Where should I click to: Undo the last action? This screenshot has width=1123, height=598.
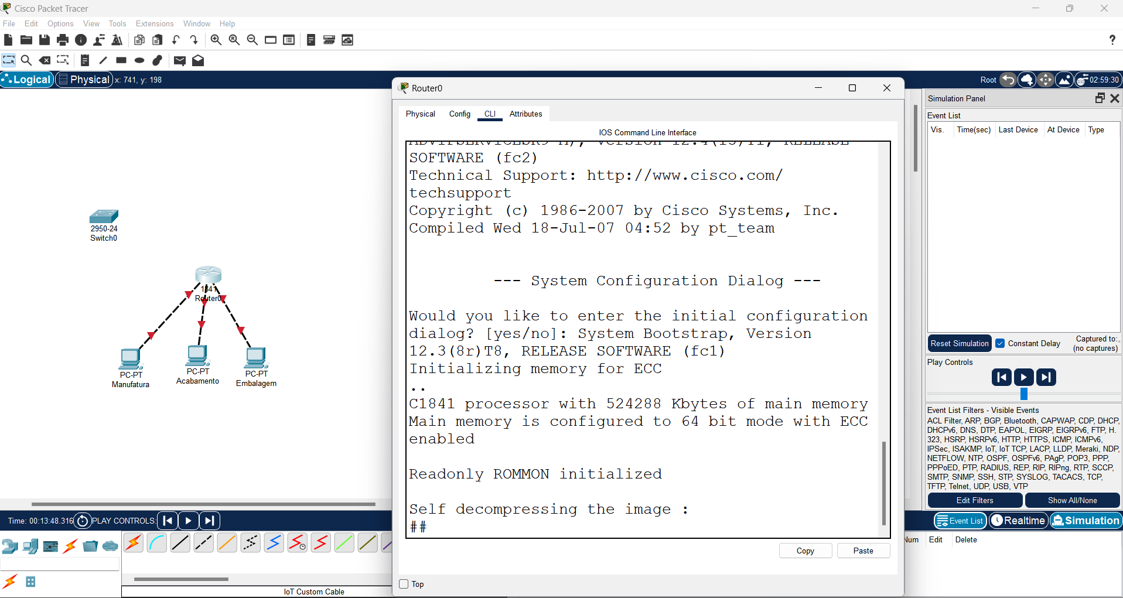point(176,40)
